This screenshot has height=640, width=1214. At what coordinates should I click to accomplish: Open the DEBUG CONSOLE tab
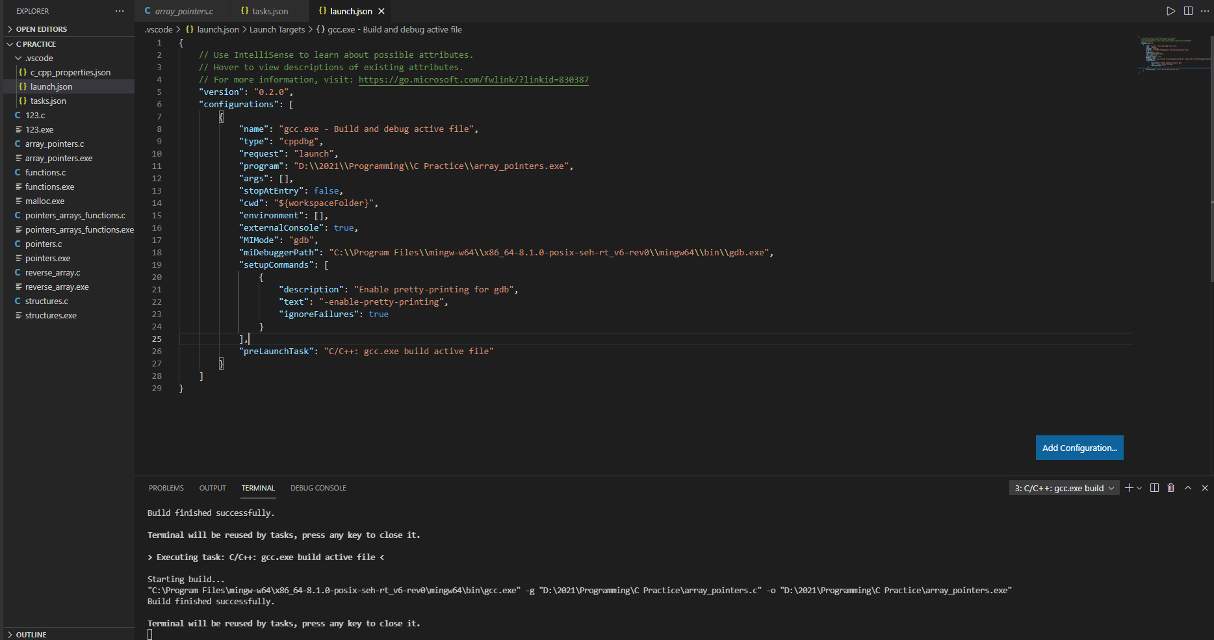tap(318, 487)
